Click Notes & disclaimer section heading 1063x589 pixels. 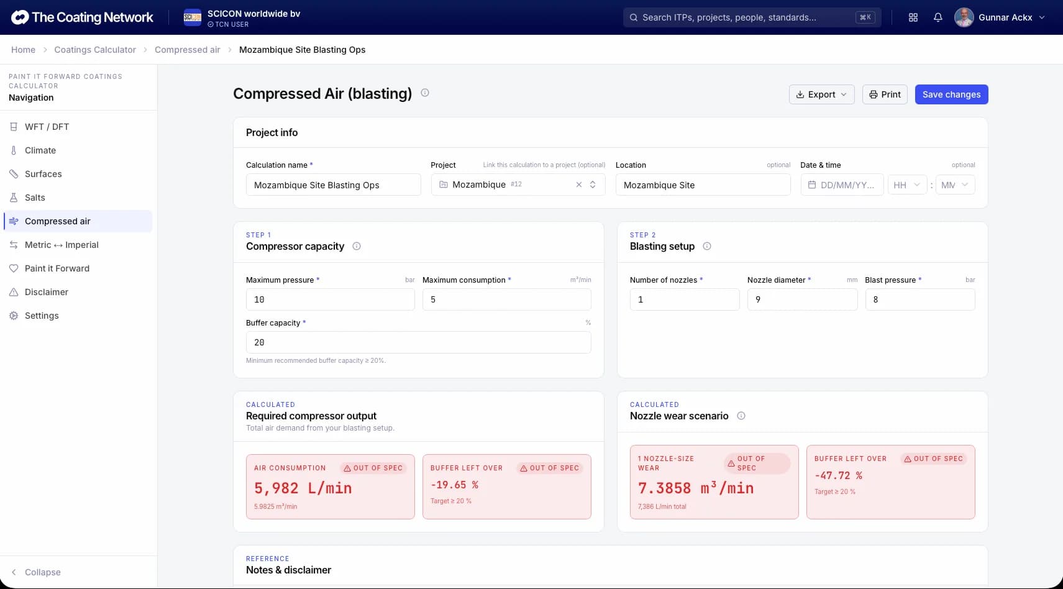(288, 570)
